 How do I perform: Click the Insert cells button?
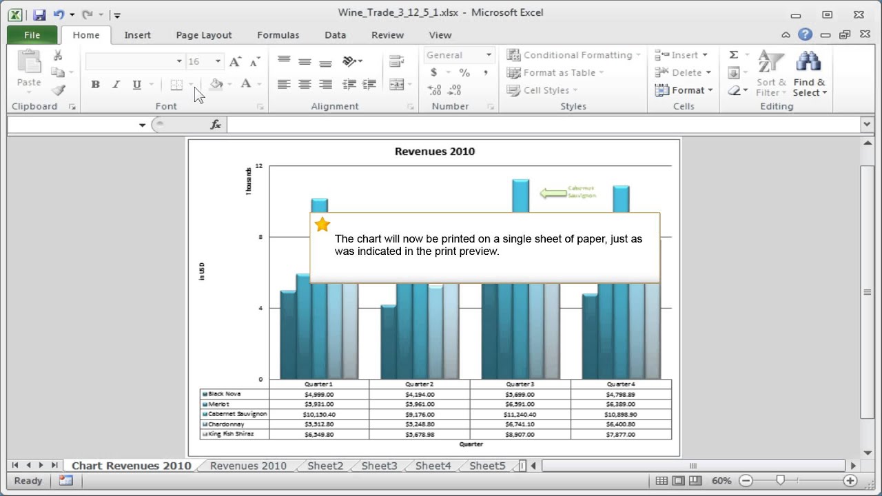coord(681,55)
